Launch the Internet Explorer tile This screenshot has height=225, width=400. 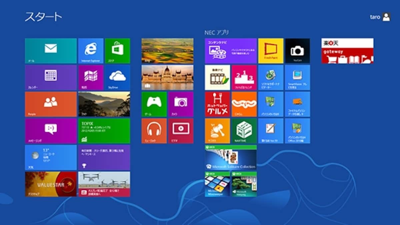(x=91, y=51)
